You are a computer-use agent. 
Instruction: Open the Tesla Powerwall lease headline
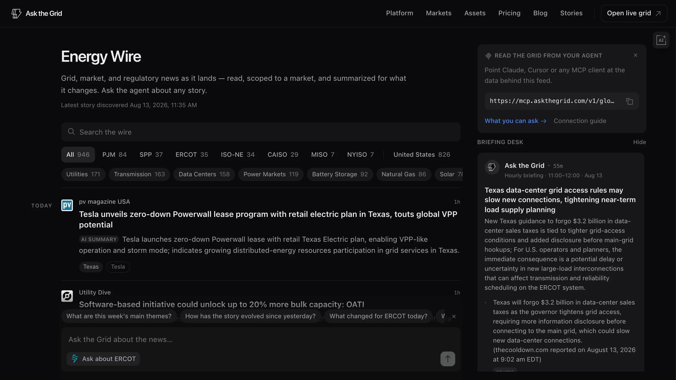pyautogui.click(x=268, y=219)
